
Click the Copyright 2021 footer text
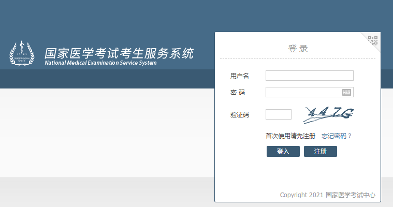click(301, 196)
